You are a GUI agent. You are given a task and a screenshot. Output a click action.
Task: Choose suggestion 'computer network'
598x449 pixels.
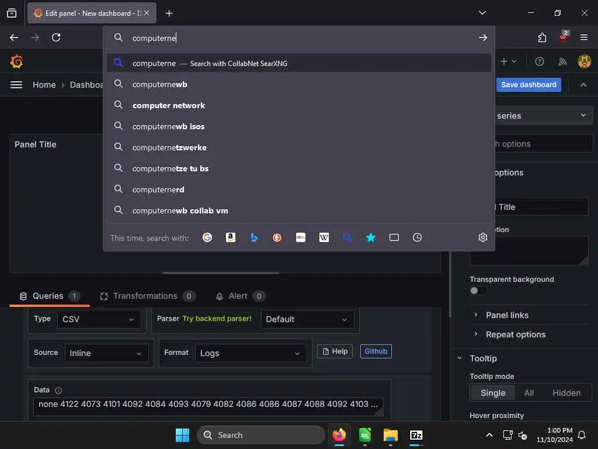pos(299,105)
